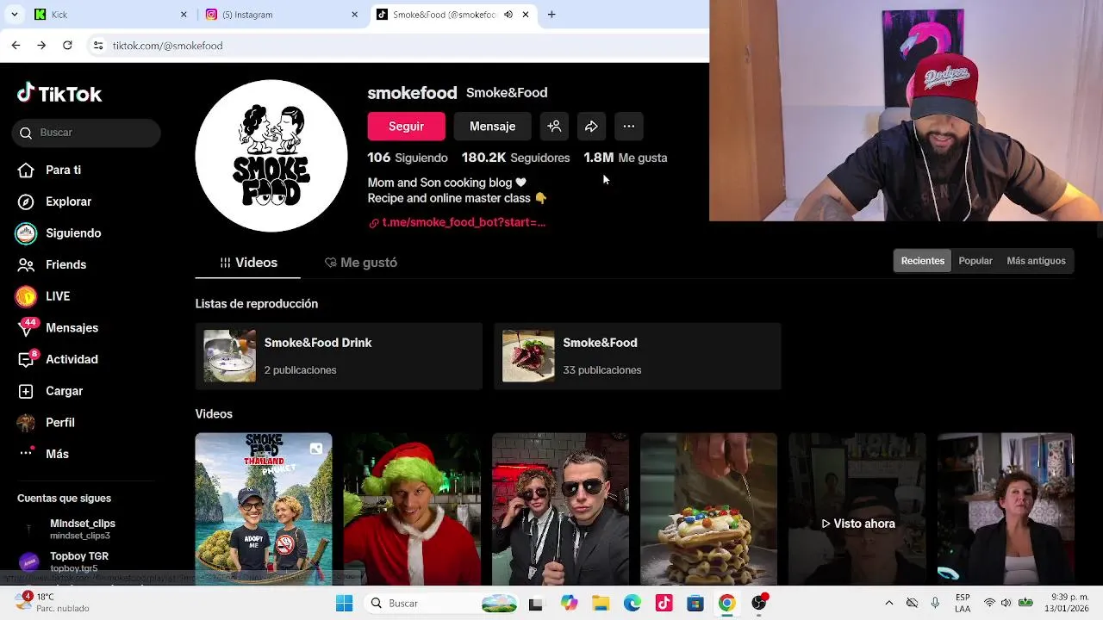The height and width of the screenshot is (620, 1103).
Task: Reload the TikTok page
Action: [67, 45]
